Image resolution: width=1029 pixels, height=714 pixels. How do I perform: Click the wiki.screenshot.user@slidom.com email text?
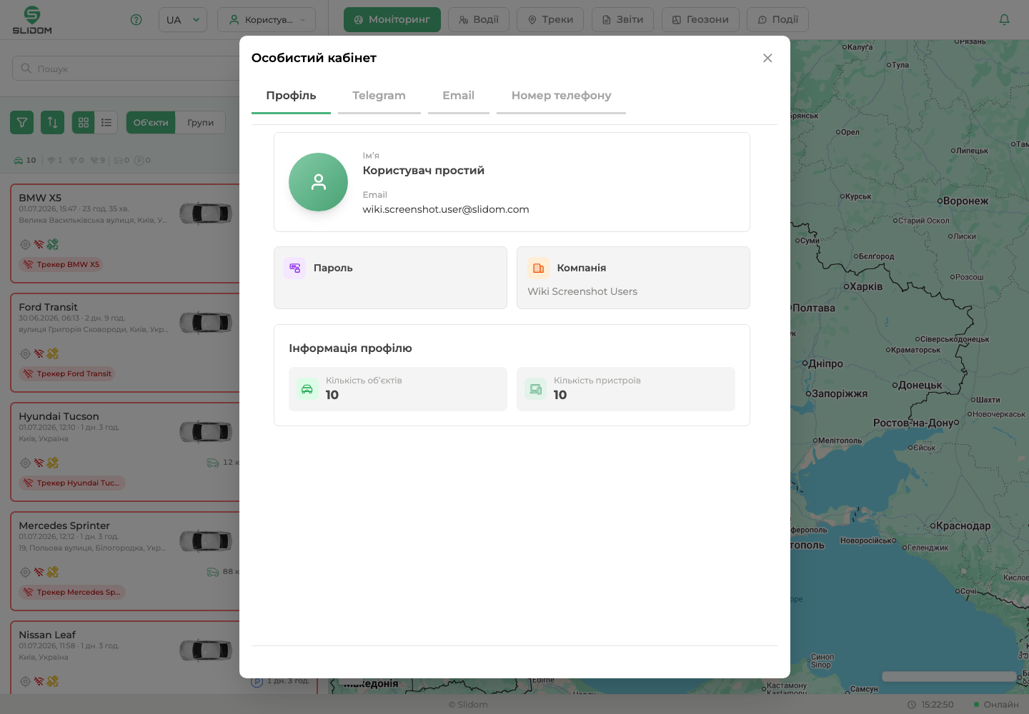[x=446, y=209]
